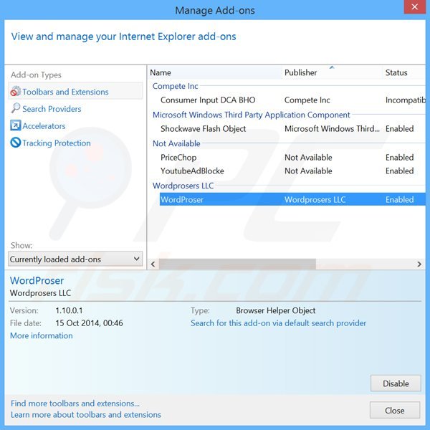Click the Tracking Protection blocked icon
The width and height of the screenshot is (430, 430).
coord(16,143)
